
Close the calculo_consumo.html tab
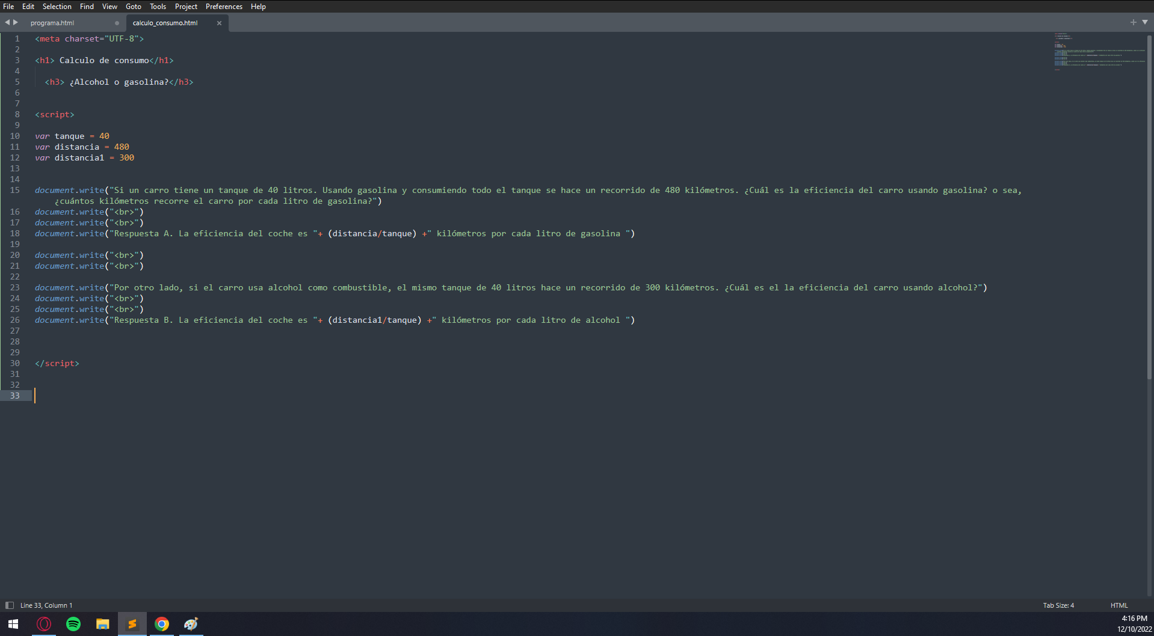click(219, 23)
